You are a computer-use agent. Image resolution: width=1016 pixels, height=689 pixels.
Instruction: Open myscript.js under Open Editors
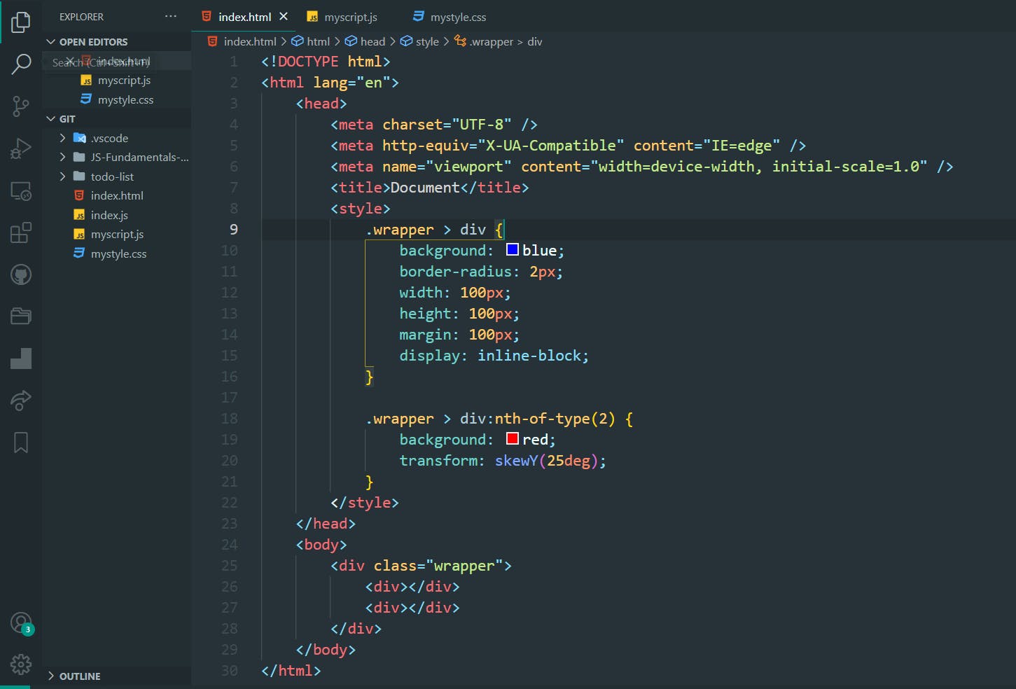(116, 81)
